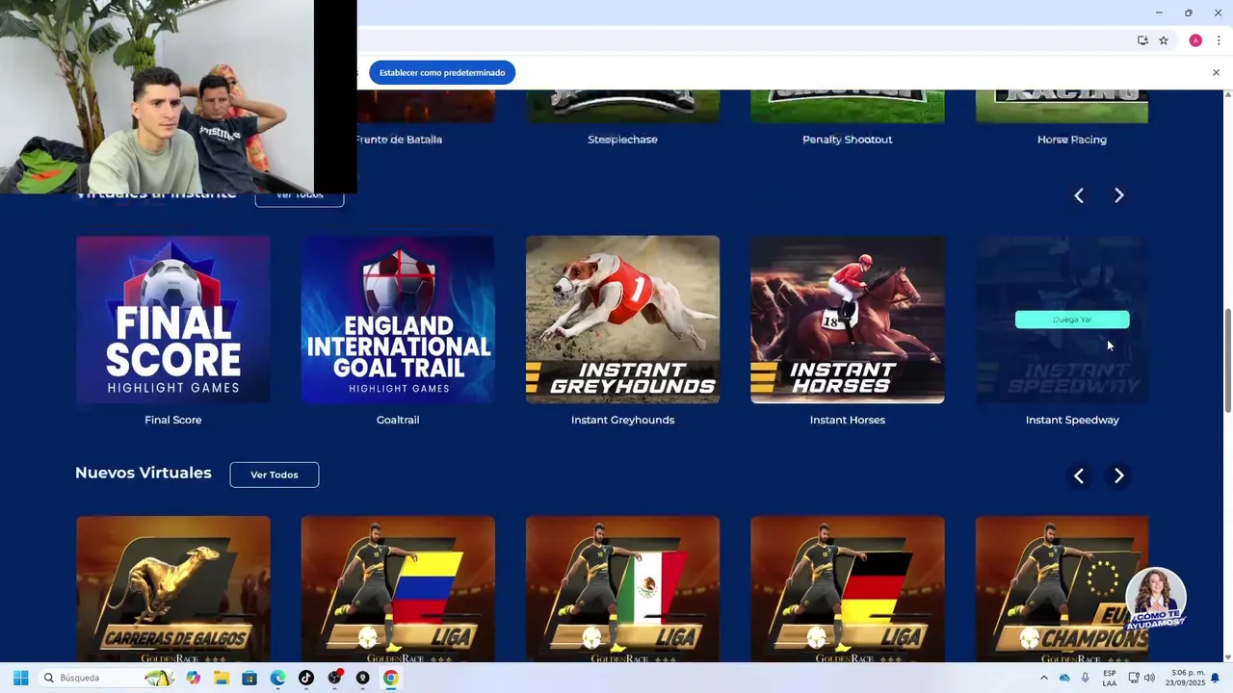
Task: Go to next Virtuales al Instante games
Action: 1119,195
